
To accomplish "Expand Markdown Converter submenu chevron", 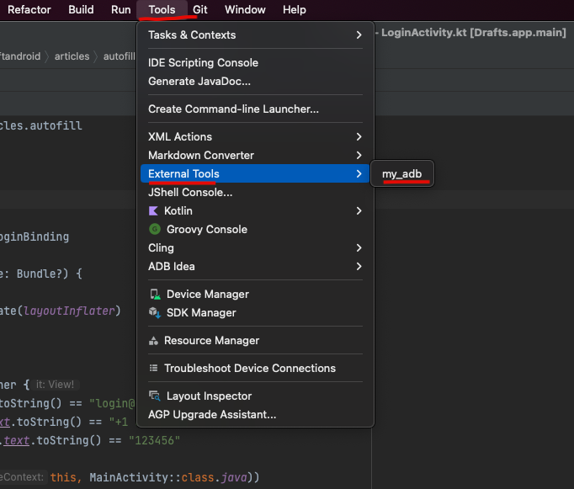I will coord(359,155).
